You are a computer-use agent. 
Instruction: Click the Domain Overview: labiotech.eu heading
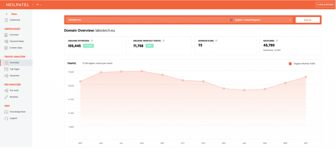(x=90, y=30)
